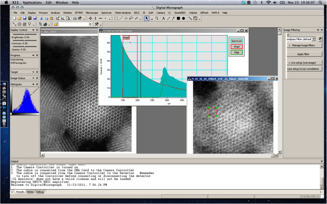Toggle the Bkgd legend entry
Screen dimensions: 327x204
tap(236, 47)
